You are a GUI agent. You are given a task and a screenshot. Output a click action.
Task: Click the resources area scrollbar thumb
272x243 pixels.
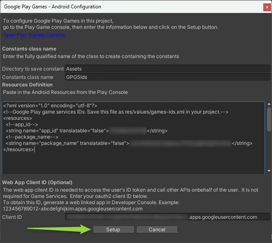[x=269, y=119]
